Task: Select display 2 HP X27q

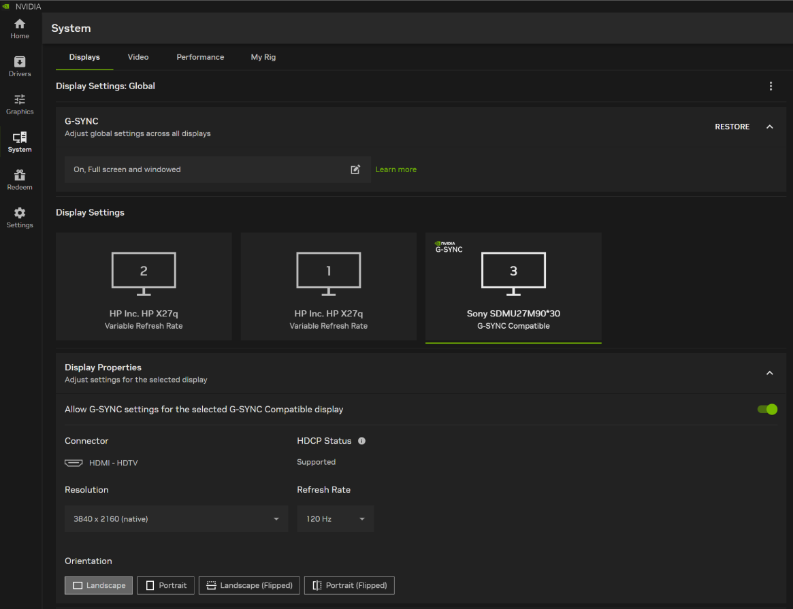Action: pos(144,286)
